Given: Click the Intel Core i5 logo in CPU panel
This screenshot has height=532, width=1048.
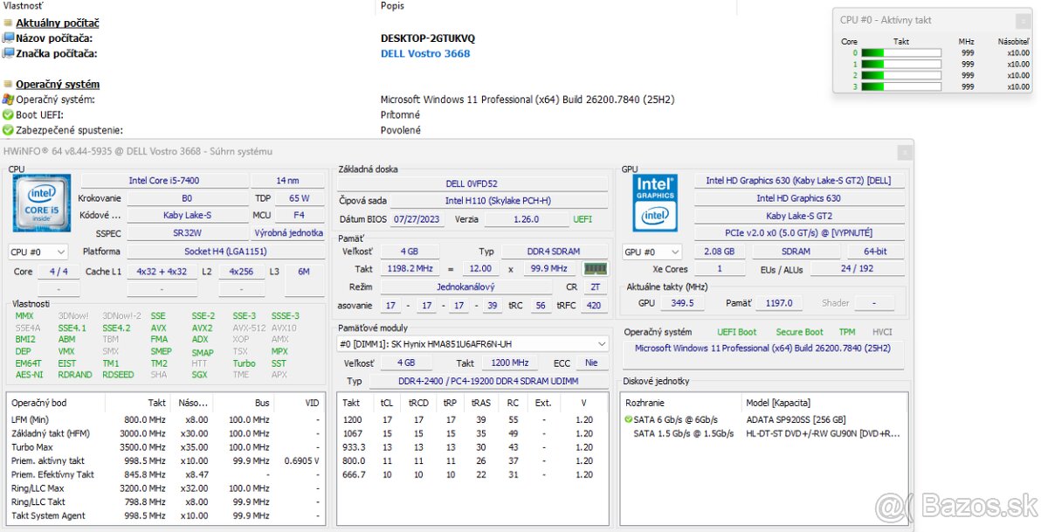Looking at the screenshot, I should click(x=40, y=203).
